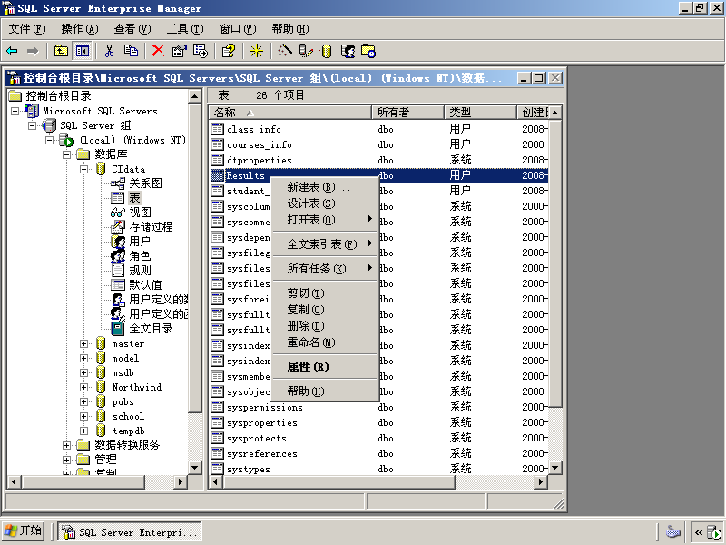Click the Copy toolbar icon
This screenshot has height=545, width=726.
click(131, 51)
